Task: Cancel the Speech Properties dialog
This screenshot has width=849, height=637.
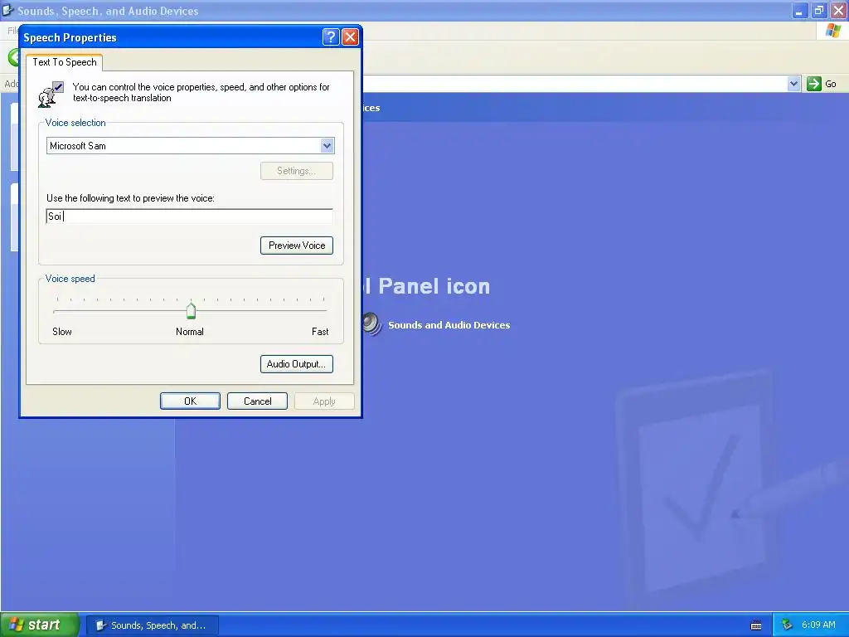Action: click(x=257, y=401)
